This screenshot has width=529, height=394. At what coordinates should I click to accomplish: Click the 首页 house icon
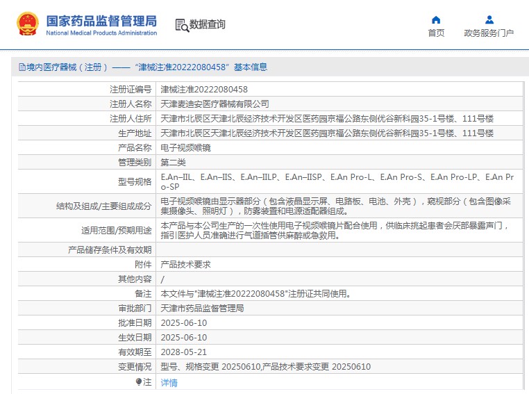tap(436, 19)
